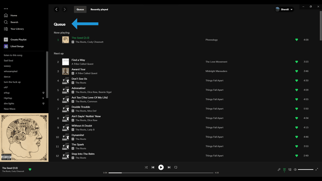Click Award Tour album thumbnail
Viewport: 322px width, 181px height.
pyautogui.click(x=65, y=71)
